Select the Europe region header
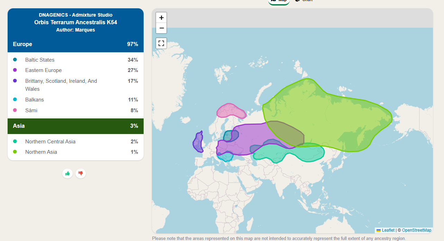Viewport: 444px width, 241px height. click(75, 44)
